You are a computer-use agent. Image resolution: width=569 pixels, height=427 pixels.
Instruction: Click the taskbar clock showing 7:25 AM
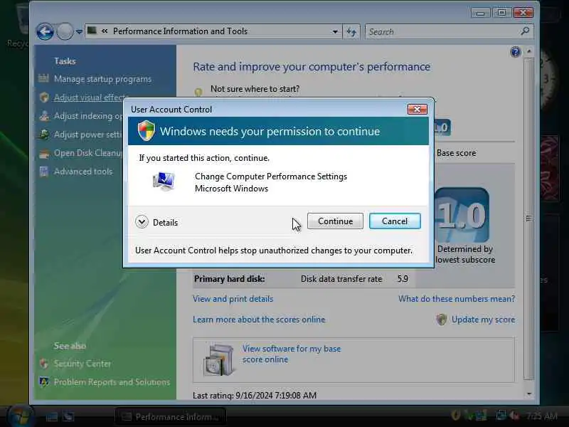(x=541, y=416)
